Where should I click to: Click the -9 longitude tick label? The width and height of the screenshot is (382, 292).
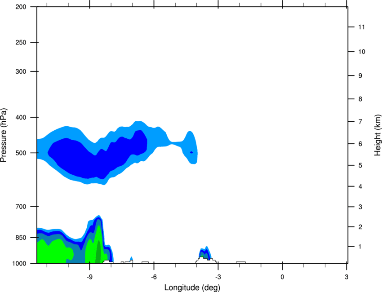tap(89, 277)
